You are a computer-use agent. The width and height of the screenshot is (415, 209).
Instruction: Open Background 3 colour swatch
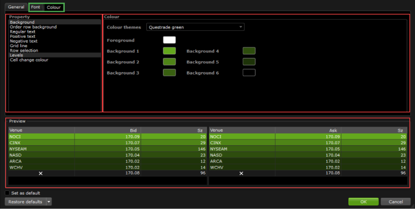click(169, 72)
